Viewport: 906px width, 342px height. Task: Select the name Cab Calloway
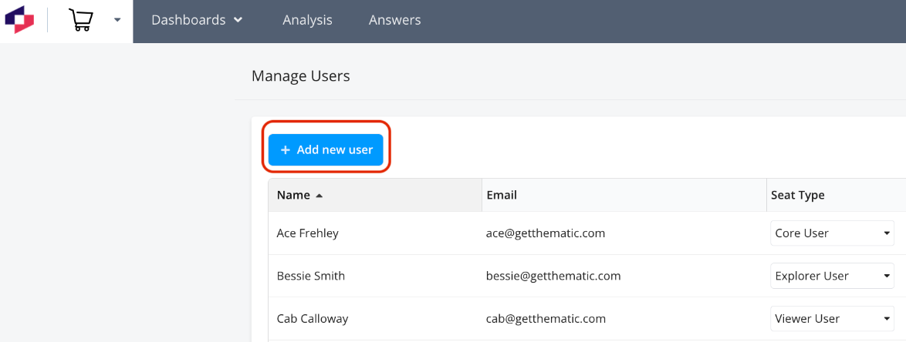tap(313, 319)
